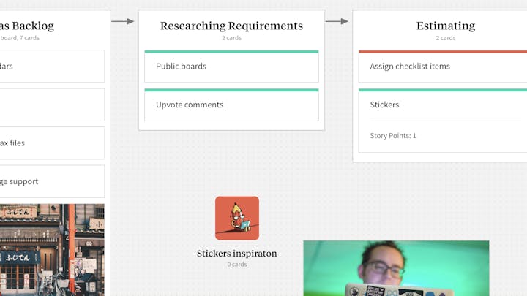The height and width of the screenshot is (296, 527).
Task: Open the Japanese street photo image
Action: pyautogui.click(x=52, y=250)
